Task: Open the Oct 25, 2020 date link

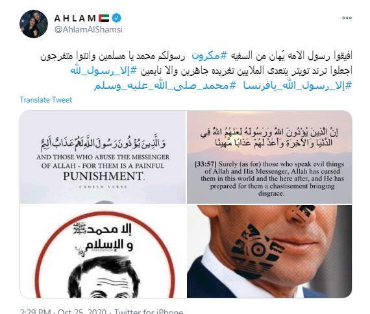Action: point(82,311)
